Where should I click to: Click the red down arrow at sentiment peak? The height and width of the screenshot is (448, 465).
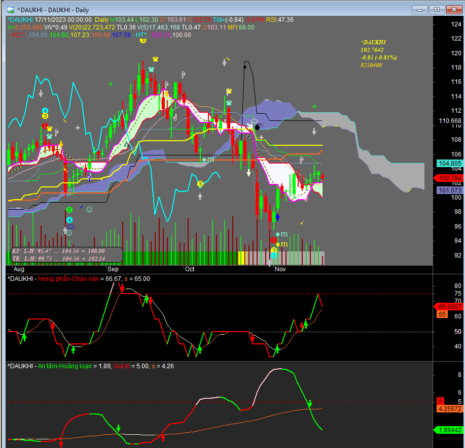pos(122,288)
